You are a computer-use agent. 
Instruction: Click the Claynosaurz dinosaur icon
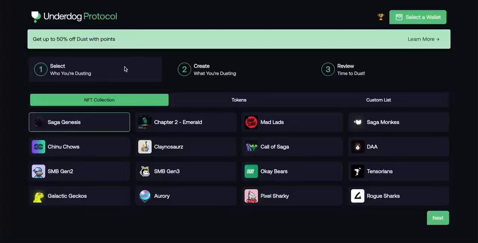(145, 147)
